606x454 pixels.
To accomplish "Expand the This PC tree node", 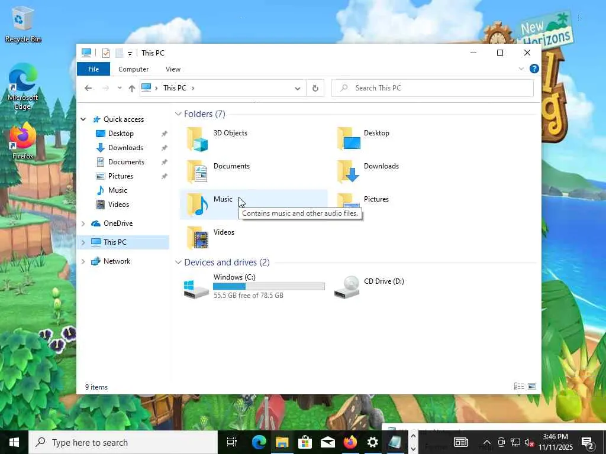I will [x=83, y=242].
